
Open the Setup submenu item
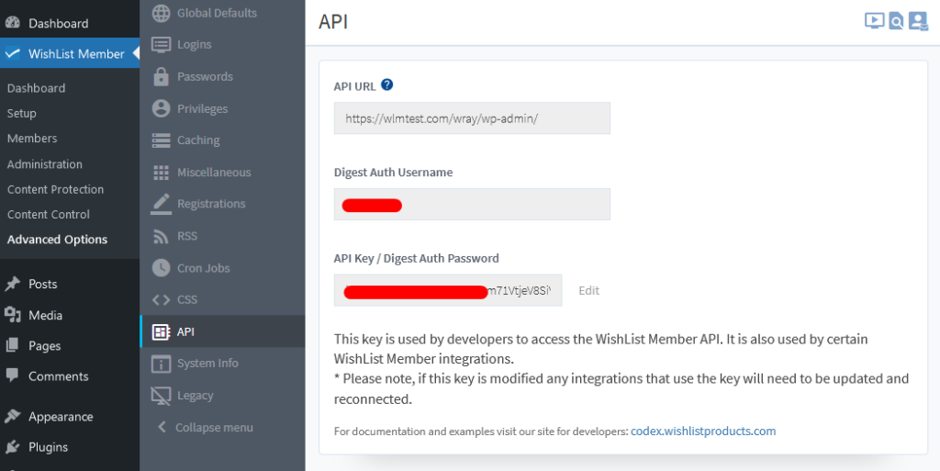22,113
